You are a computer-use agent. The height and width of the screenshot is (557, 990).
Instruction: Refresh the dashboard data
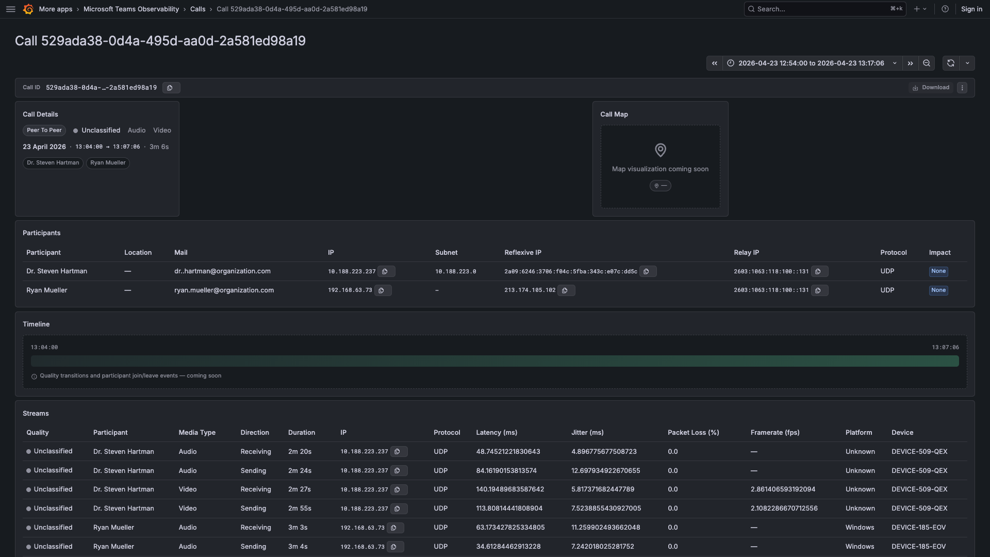[951, 63]
